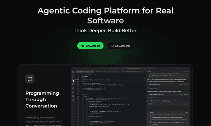211x126 pixels.
Task: Close the index.tsx account-nav tab
Action: pos(93,72)
